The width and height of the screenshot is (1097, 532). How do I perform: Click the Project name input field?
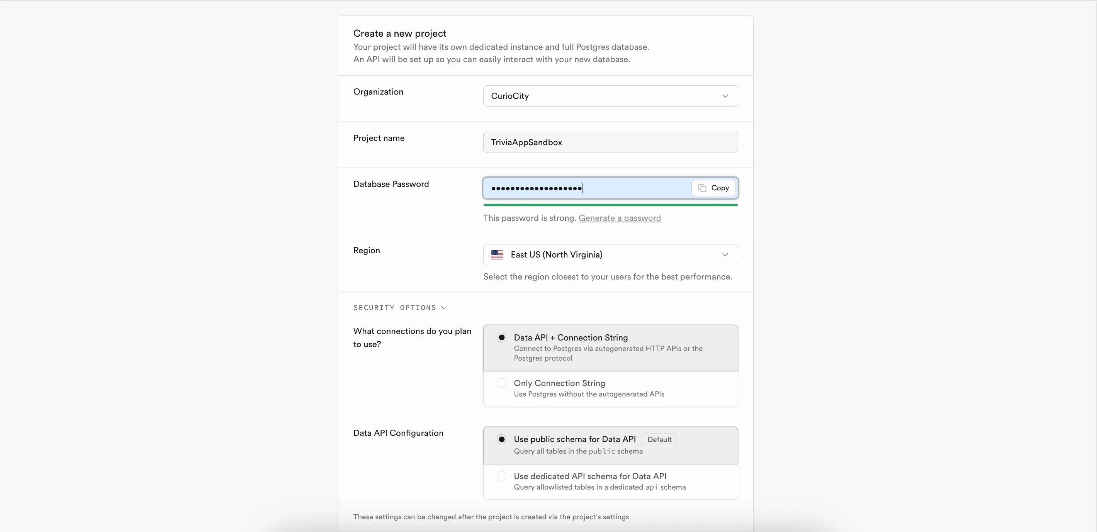tap(610, 142)
